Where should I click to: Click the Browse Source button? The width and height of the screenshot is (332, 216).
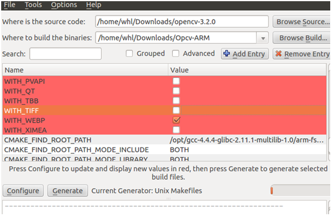302,21
